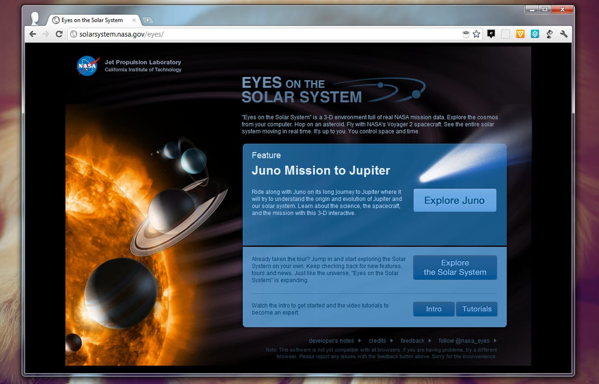Click the blank gray square extension icon
The width and height of the screenshot is (599, 384).
coord(505,34)
